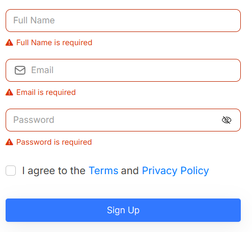Click the "I agree to the" label
The height and width of the screenshot is (232, 252).
click(x=53, y=171)
